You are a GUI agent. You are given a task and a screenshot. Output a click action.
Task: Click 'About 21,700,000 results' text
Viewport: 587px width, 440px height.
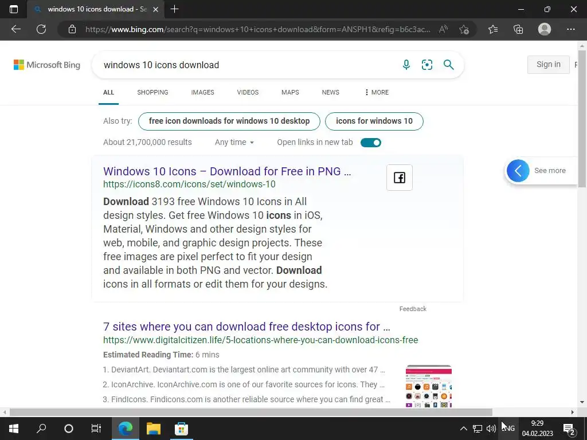tap(147, 142)
